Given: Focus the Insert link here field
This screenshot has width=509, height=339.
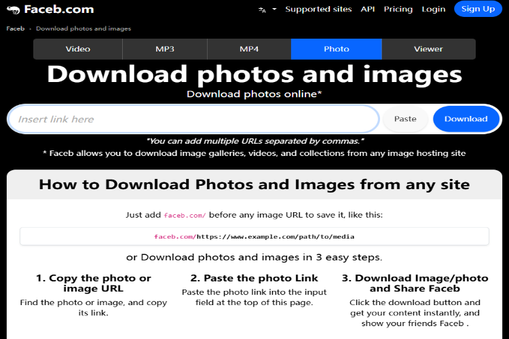Looking at the screenshot, I should [193, 119].
